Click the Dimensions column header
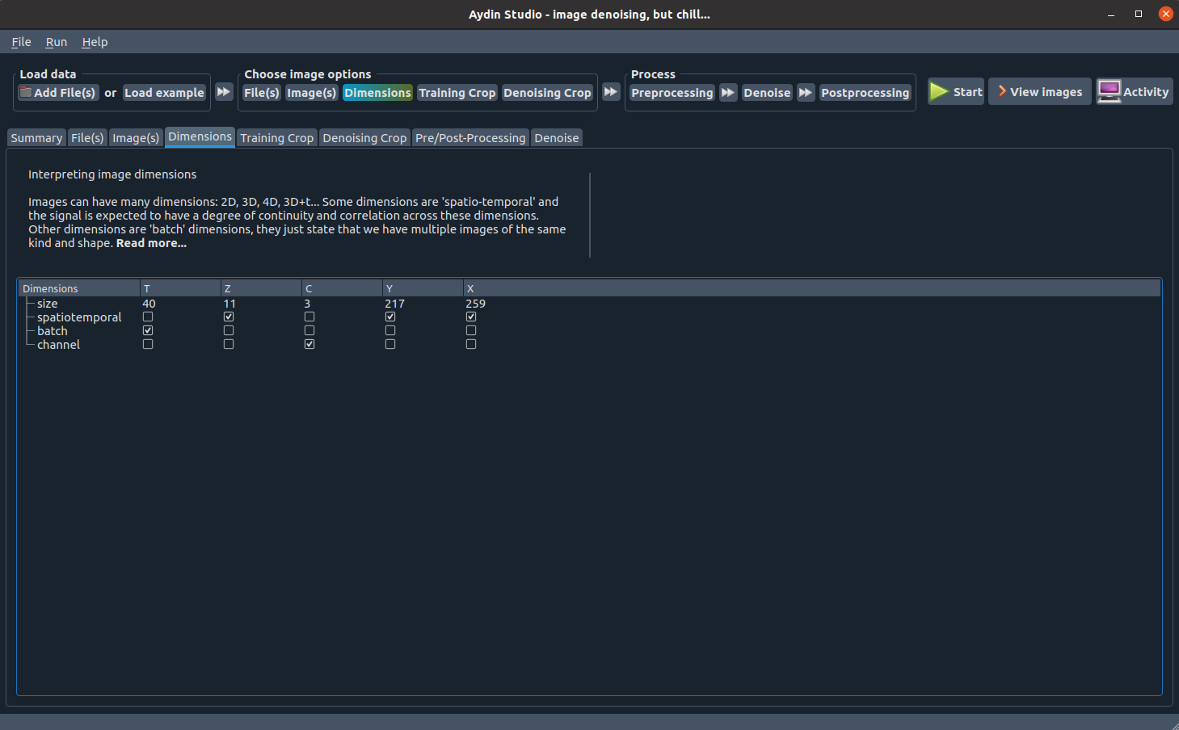 (x=79, y=288)
